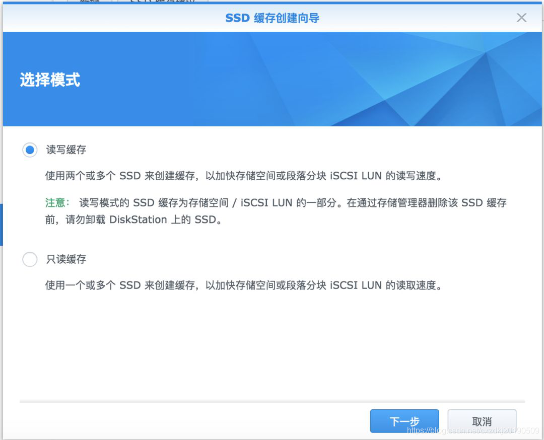Click the wizard title SSD 缓存创建向导

coord(272,18)
